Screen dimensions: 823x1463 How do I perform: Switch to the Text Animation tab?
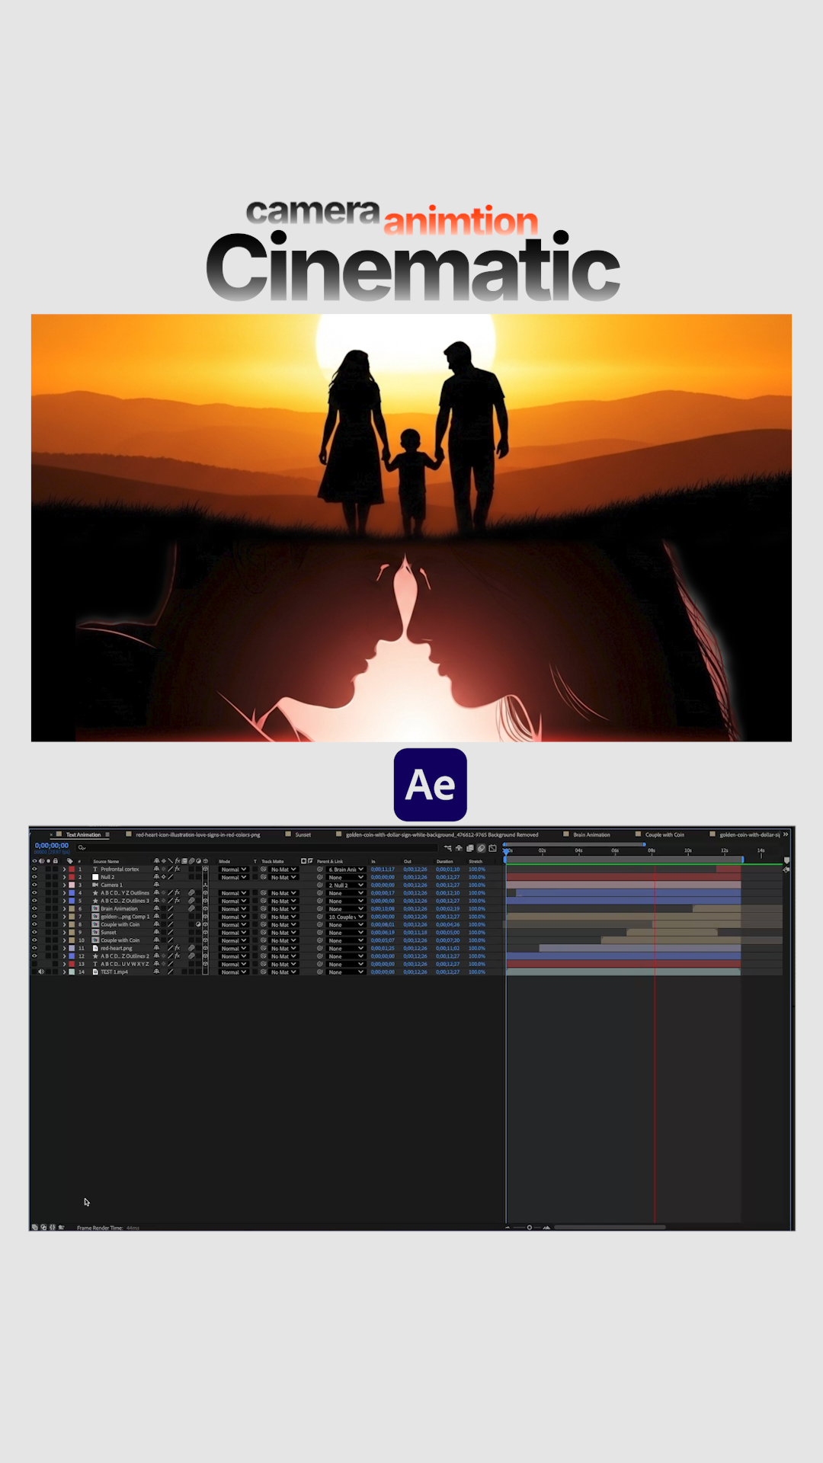[x=83, y=834]
